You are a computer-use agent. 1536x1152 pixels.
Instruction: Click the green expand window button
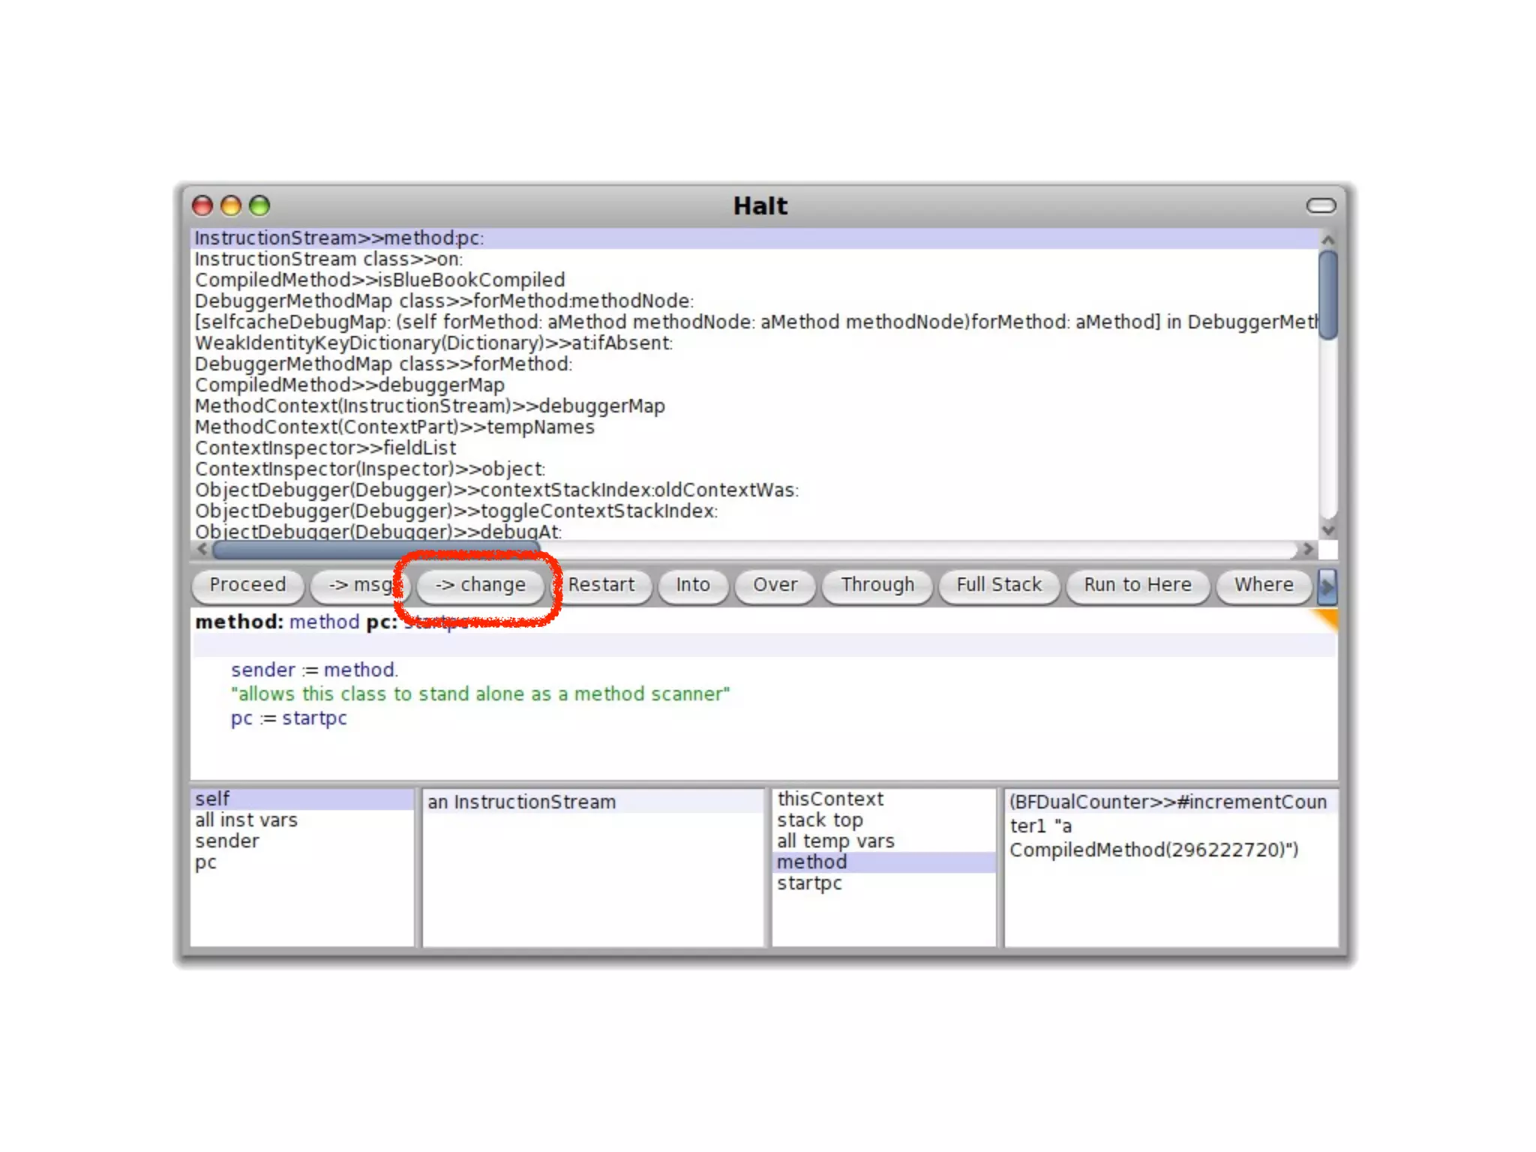pos(259,205)
